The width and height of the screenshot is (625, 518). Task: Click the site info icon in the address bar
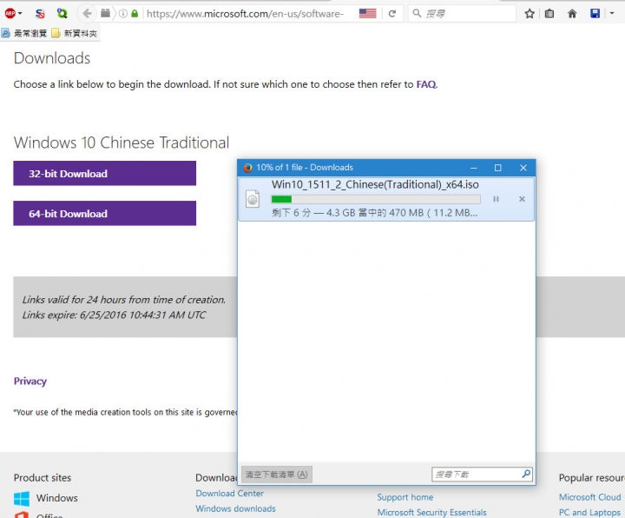123,14
